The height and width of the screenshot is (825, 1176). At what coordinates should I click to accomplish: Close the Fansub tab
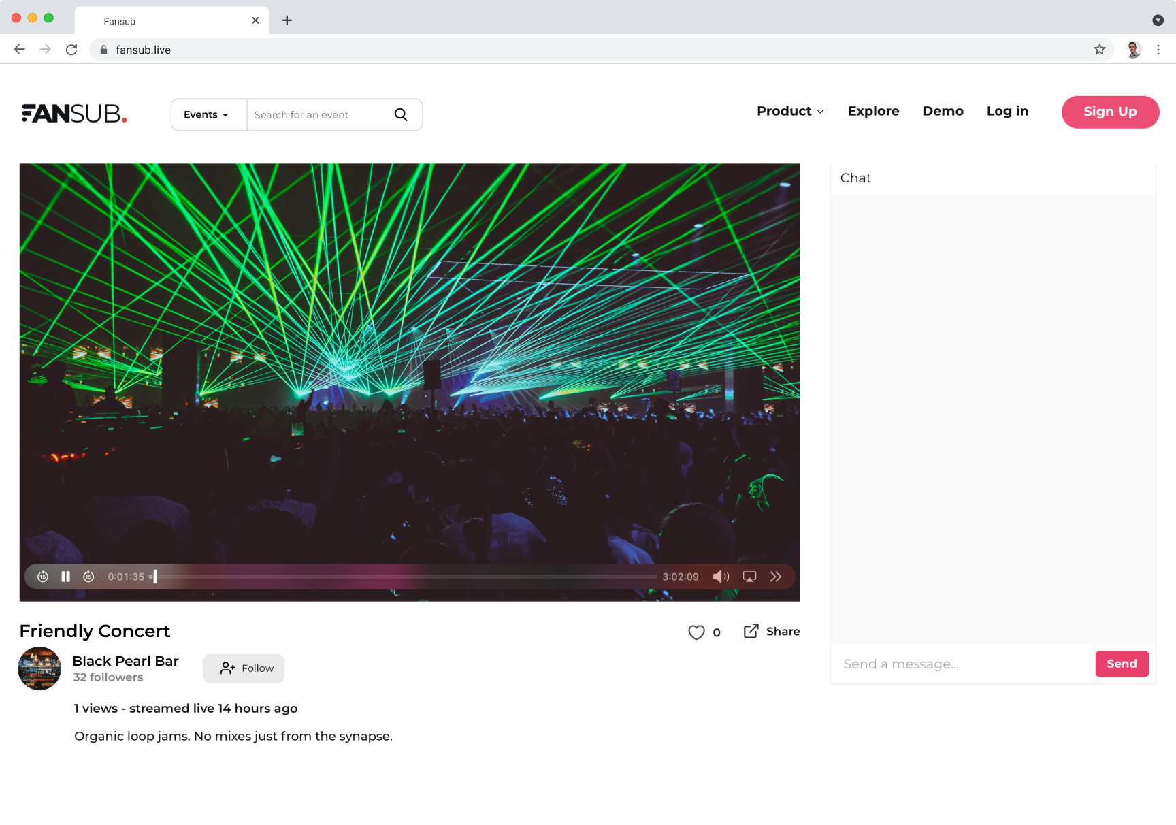(255, 20)
